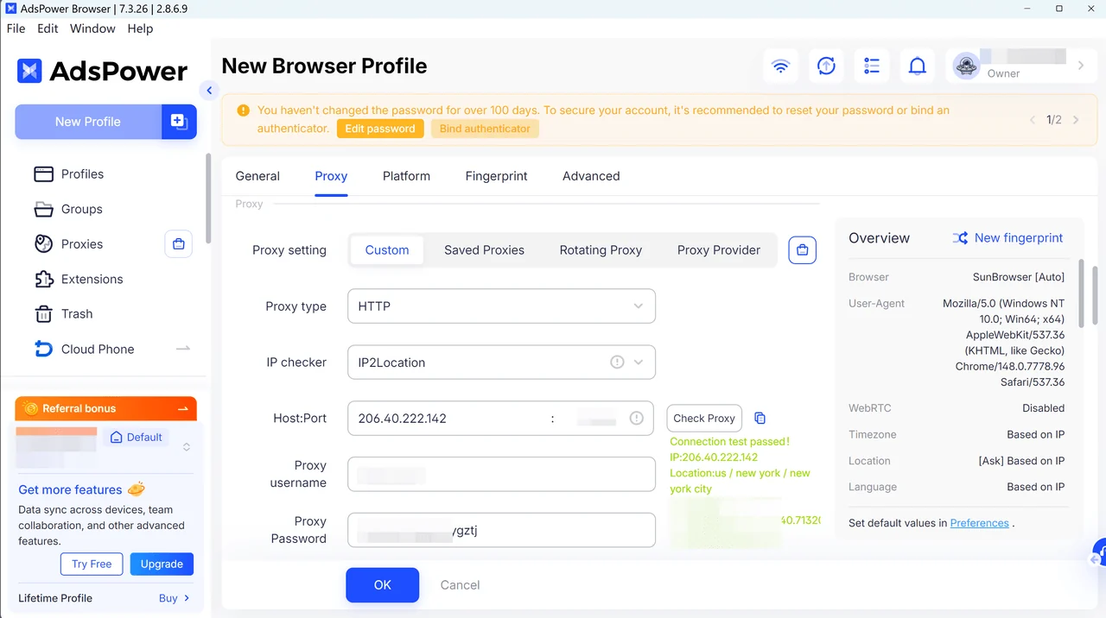The image size is (1106, 618).
Task: Open the Window menu
Action: [x=92, y=28]
